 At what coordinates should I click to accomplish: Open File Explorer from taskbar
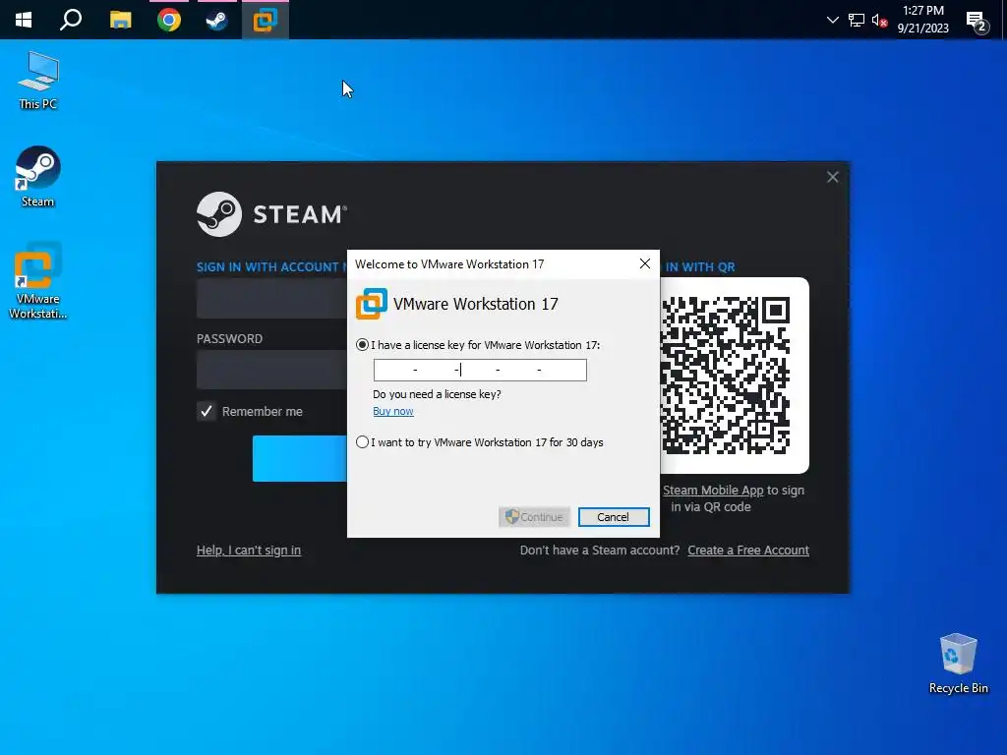coord(120,20)
